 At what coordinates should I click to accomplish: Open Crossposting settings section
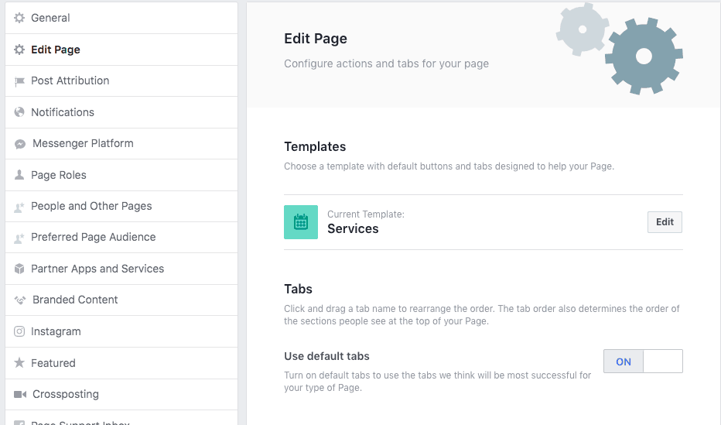pyautogui.click(x=121, y=394)
